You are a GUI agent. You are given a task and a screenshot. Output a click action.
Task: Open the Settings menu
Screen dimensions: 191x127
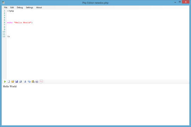29,7
